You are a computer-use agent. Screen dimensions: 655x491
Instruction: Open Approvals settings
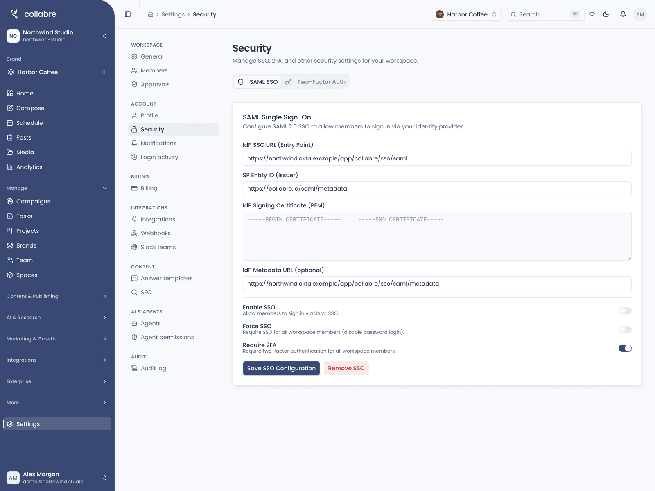(x=174, y=84)
